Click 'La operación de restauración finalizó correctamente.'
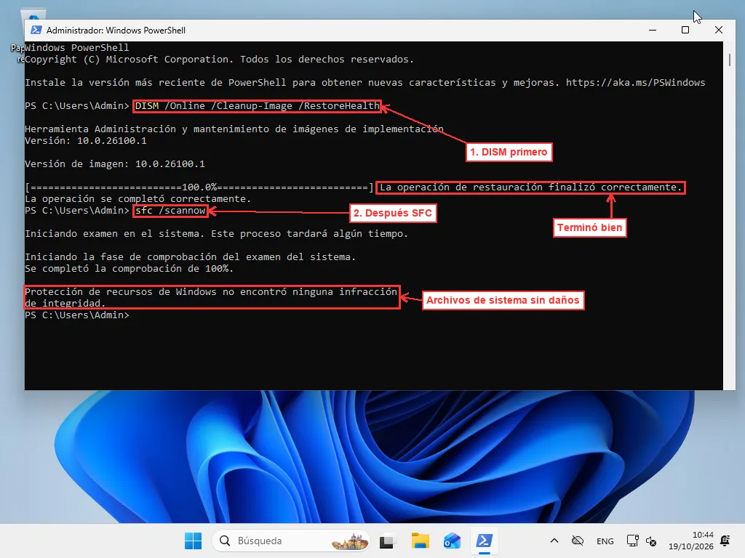Image resolution: width=745 pixels, height=558 pixels. click(x=530, y=187)
